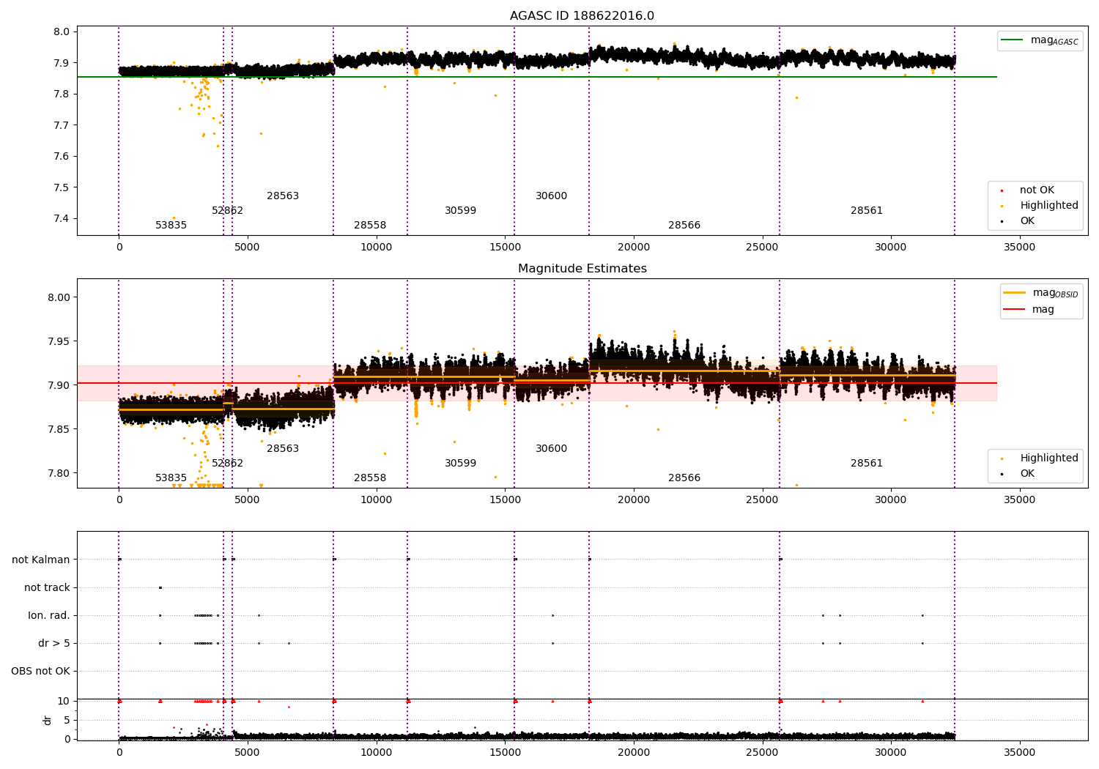Click the 'dr > 5' axis label
This screenshot has height=769, width=1099.
(x=54, y=644)
